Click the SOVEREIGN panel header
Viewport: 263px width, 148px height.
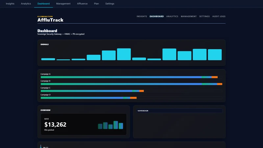pos(179,111)
